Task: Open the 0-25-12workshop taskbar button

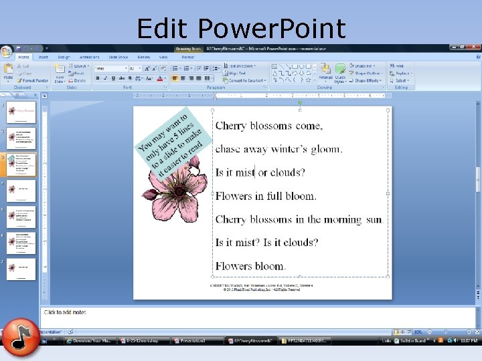Action: (143, 341)
